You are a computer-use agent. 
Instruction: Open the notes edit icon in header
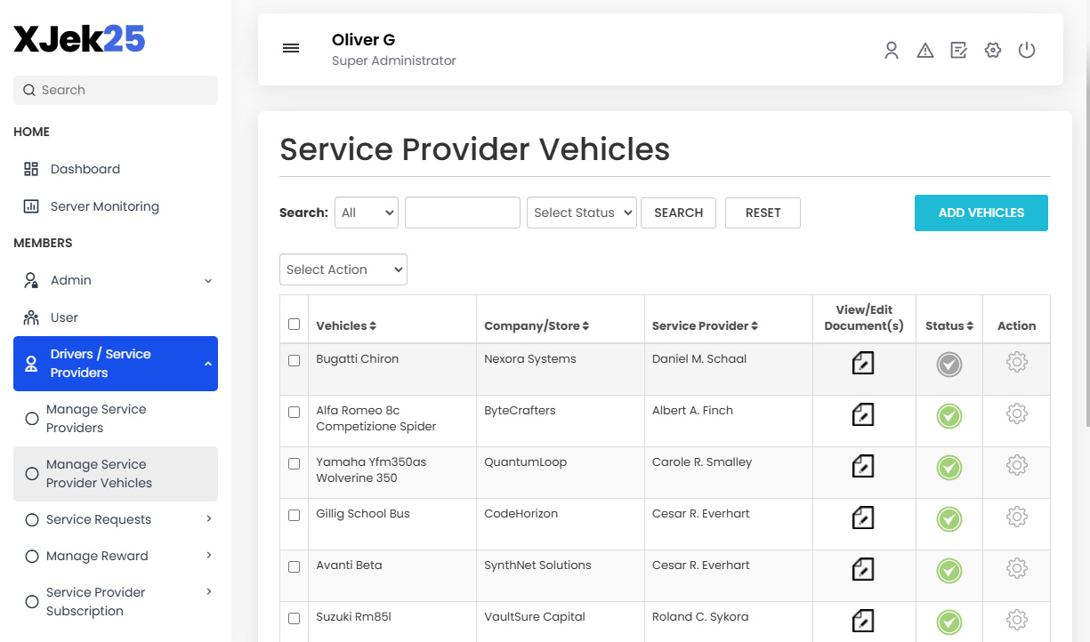(958, 50)
